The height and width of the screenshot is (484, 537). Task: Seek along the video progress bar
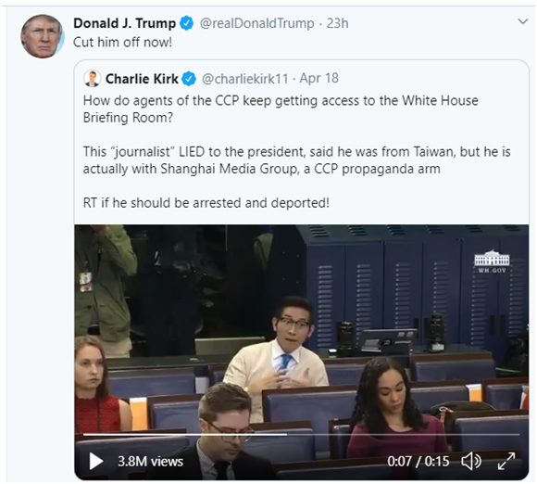pos(302,435)
